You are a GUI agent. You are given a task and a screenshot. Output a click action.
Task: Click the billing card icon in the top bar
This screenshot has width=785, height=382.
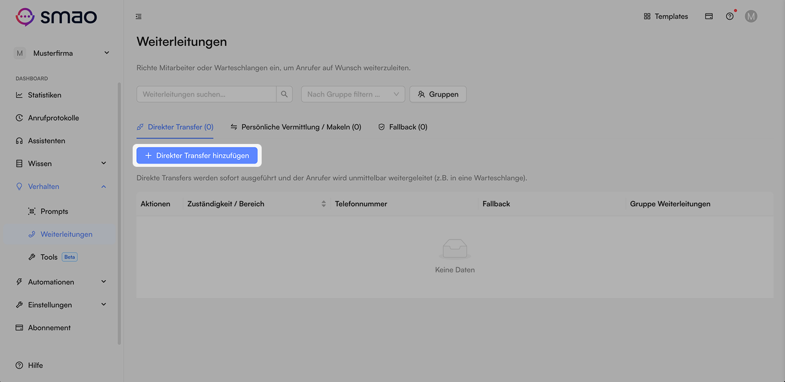pyautogui.click(x=709, y=17)
